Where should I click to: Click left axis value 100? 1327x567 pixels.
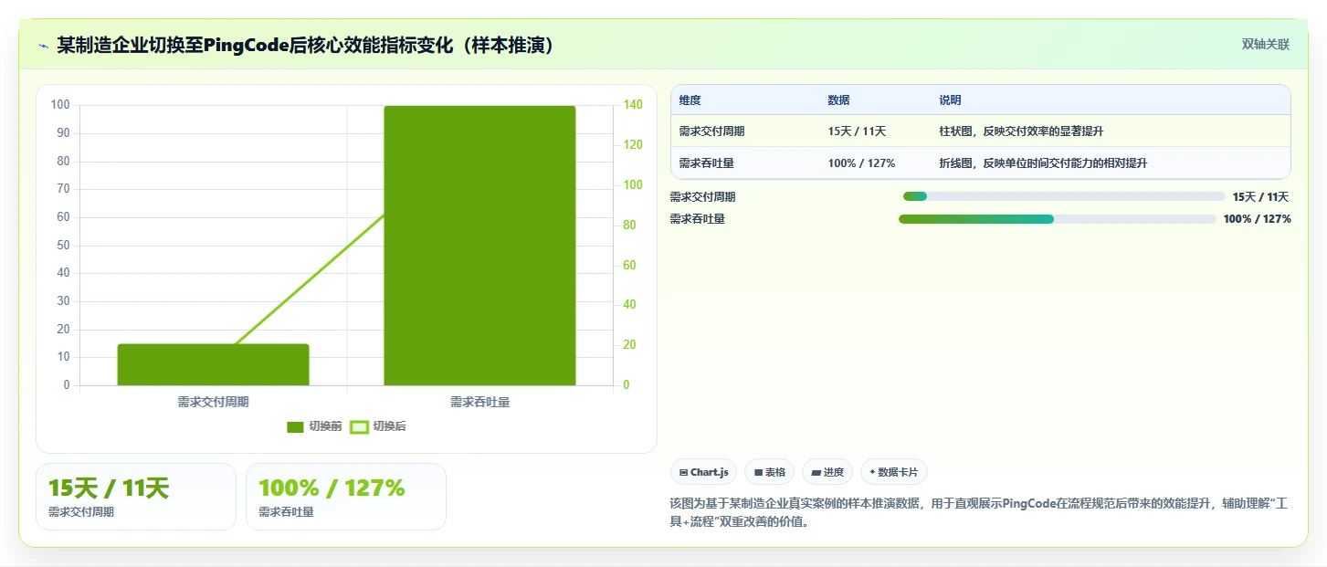click(x=60, y=105)
